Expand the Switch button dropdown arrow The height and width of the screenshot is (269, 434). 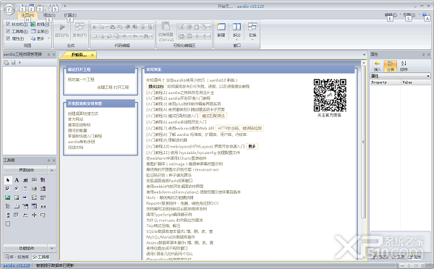[252, 40]
